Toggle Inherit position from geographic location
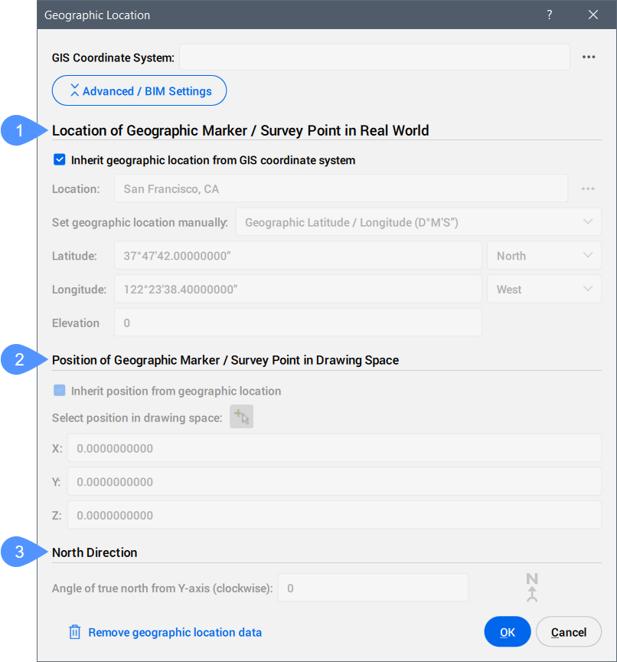 [x=60, y=391]
